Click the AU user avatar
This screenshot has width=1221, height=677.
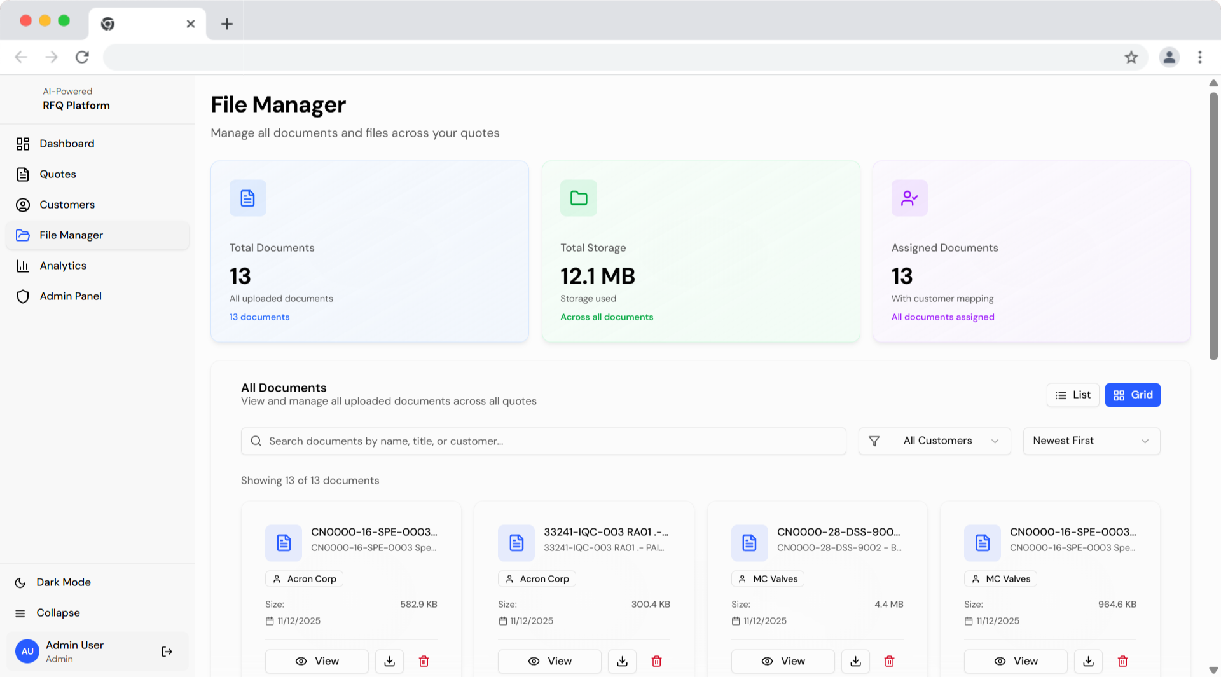pyautogui.click(x=27, y=652)
